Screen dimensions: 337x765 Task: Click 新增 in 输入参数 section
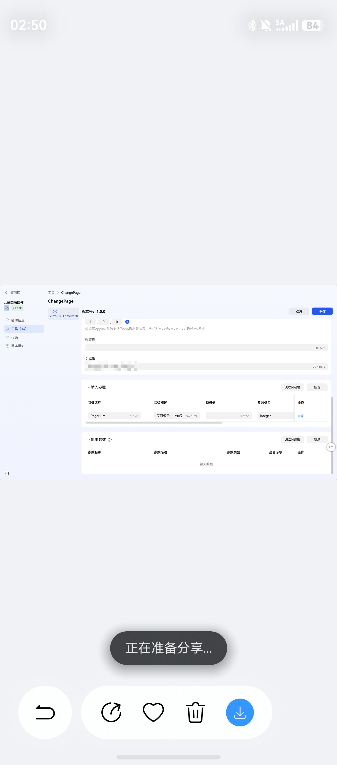(317, 387)
